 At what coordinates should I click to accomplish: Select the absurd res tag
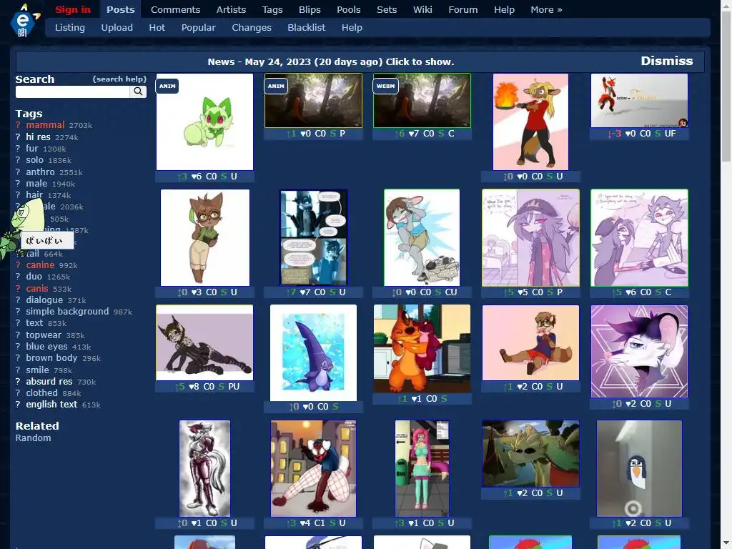pos(49,382)
